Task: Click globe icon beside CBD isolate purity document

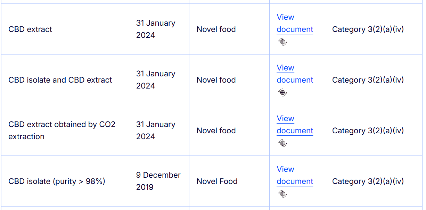Action: [282, 194]
